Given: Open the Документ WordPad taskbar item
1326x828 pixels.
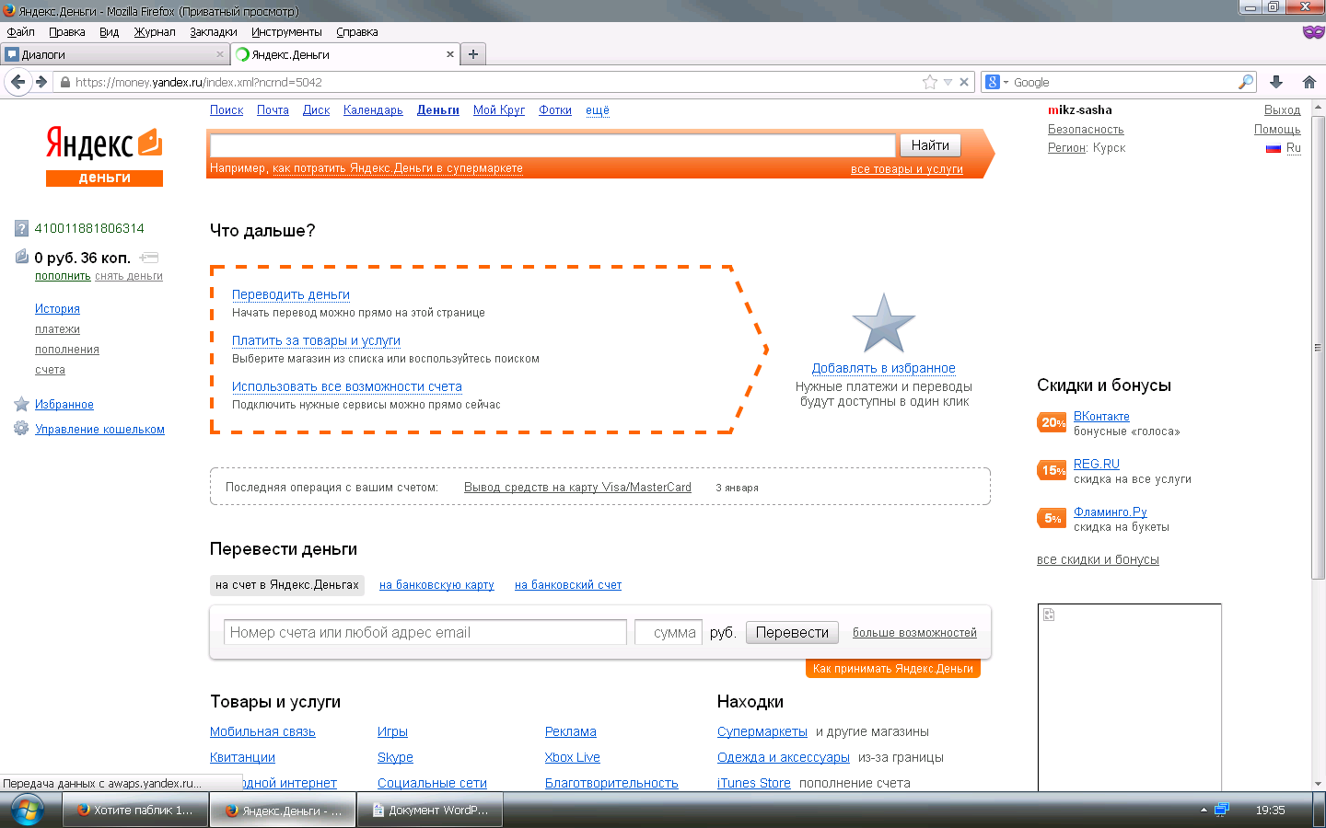Looking at the screenshot, I should click(x=430, y=811).
